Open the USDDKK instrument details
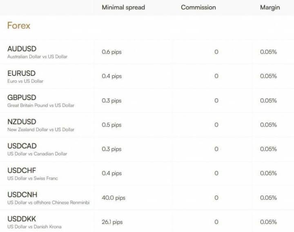The width and height of the screenshot is (294, 232). pyautogui.click(x=22, y=219)
